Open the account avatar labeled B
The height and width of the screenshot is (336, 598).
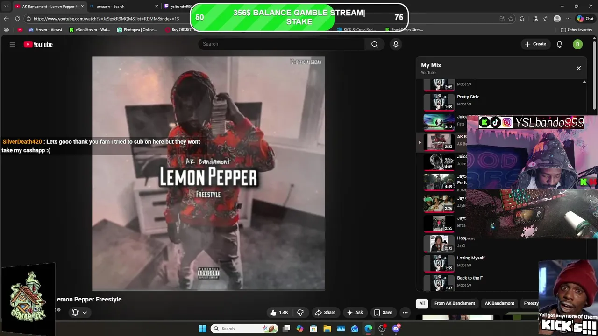[578, 44]
